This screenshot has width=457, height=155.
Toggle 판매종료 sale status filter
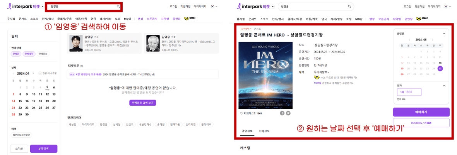[43, 54]
